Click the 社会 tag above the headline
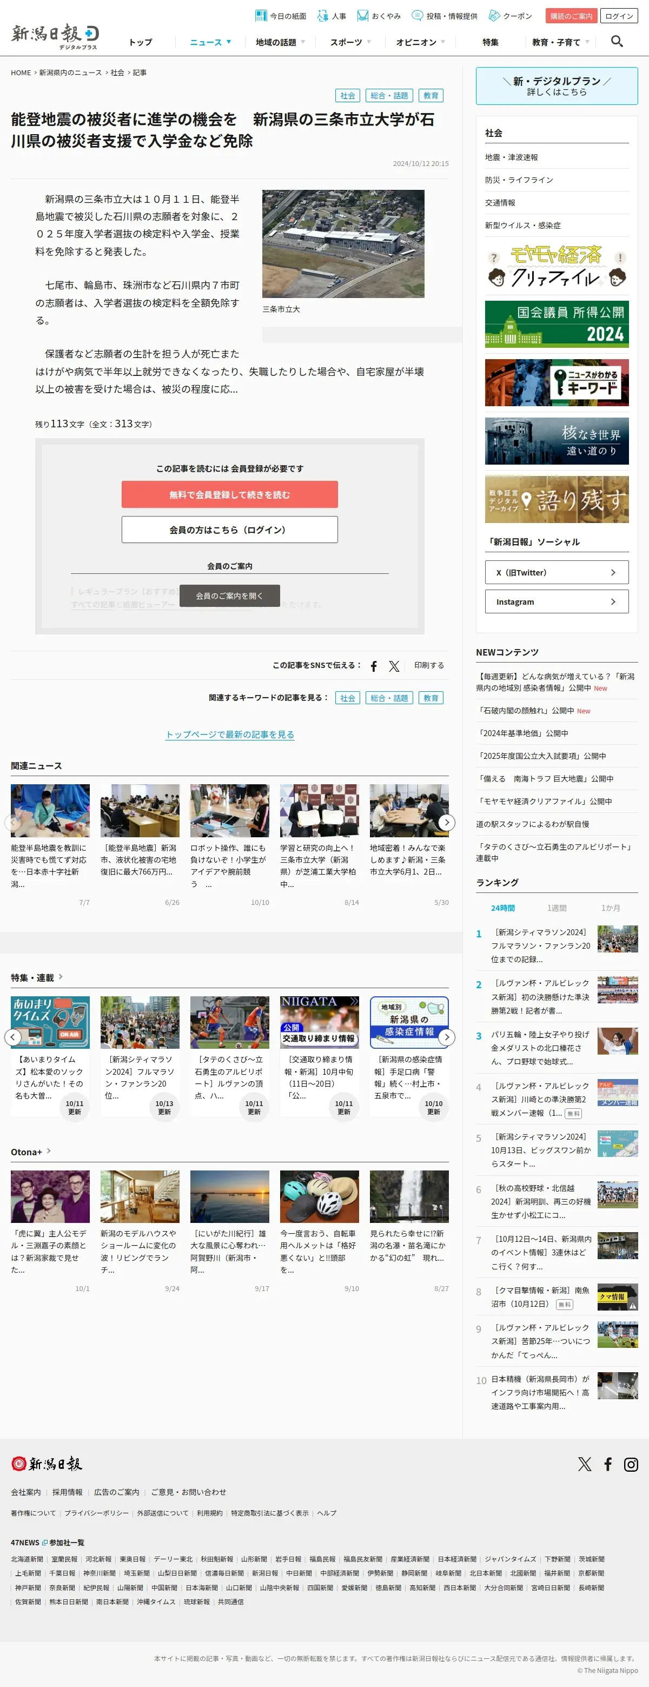The width and height of the screenshot is (649, 1687). coord(347,96)
